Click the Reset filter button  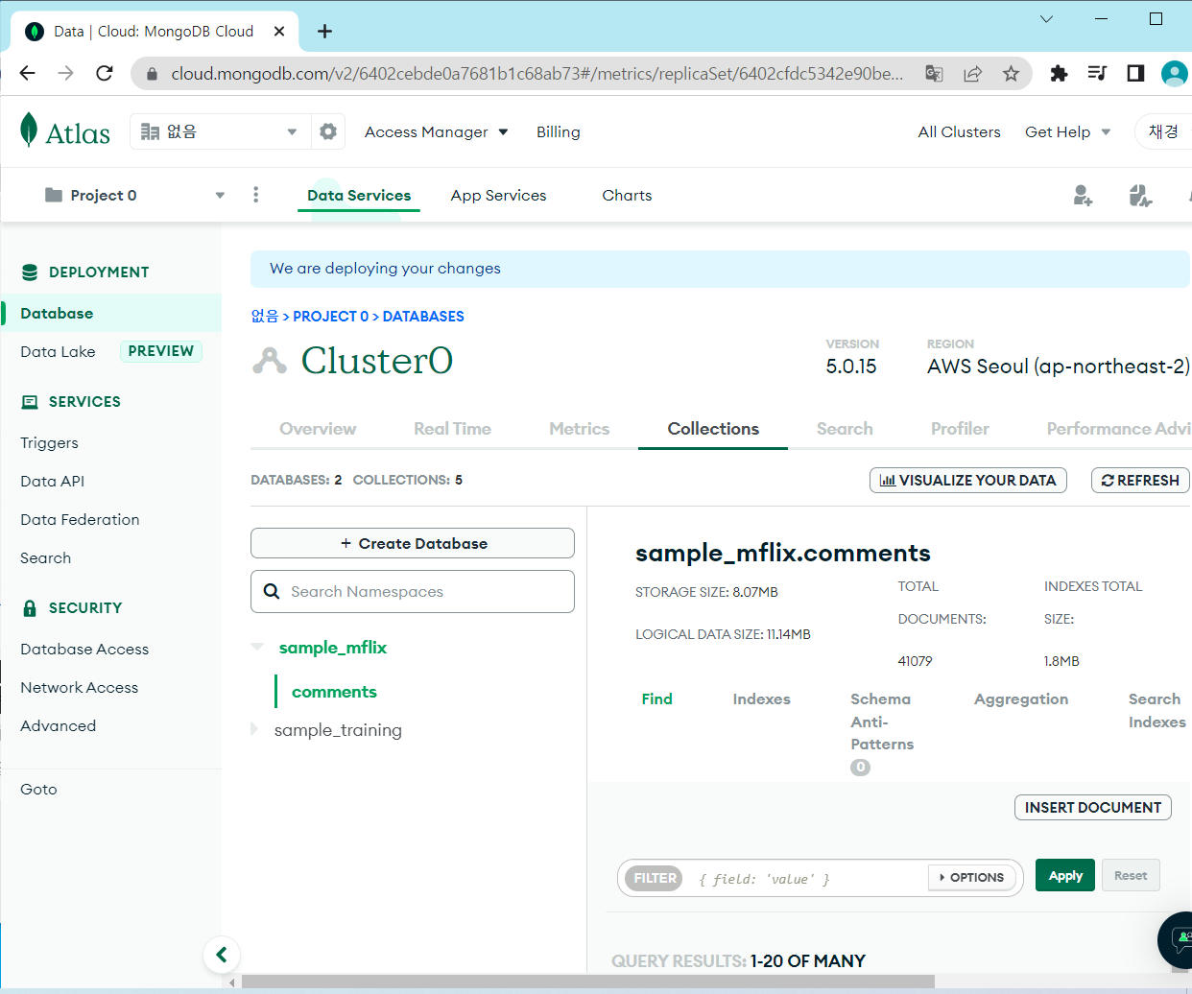coord(1131,876)
